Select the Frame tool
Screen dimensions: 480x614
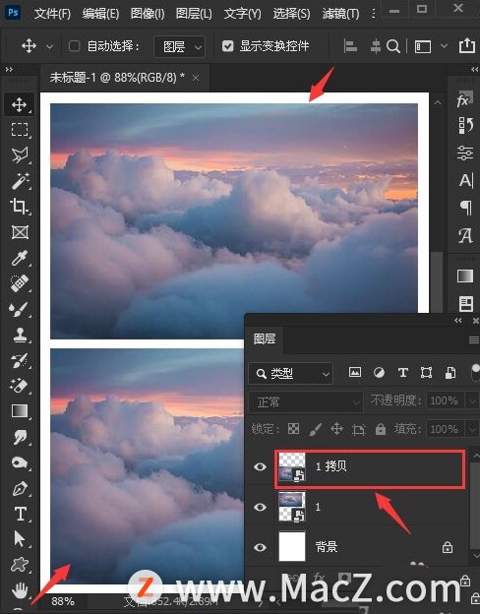tap(20, 232)
